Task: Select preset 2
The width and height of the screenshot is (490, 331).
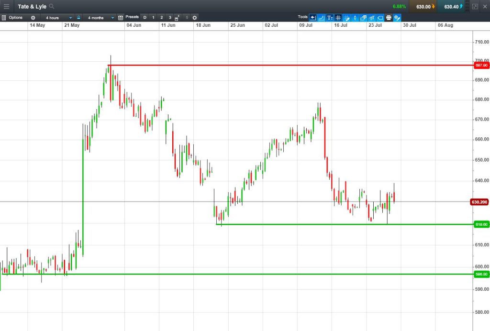Action: point(162,18)
